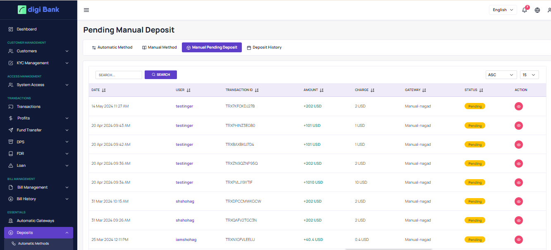Open the English language dropdown
Screen dimensions: 551x250
click(x=503, y=10)
